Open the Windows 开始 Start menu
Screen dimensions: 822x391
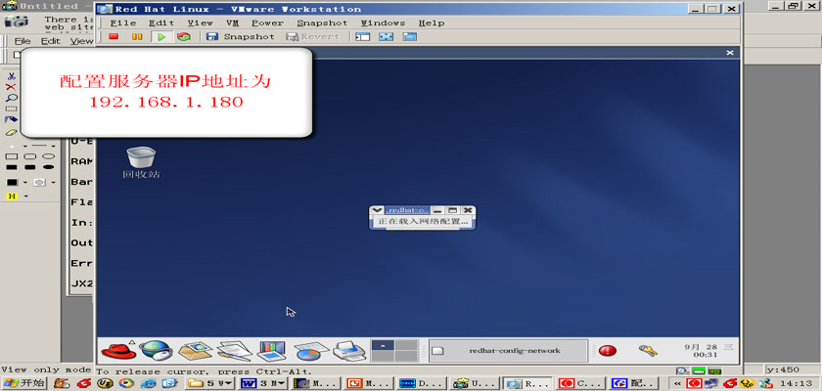click(24, 383)
